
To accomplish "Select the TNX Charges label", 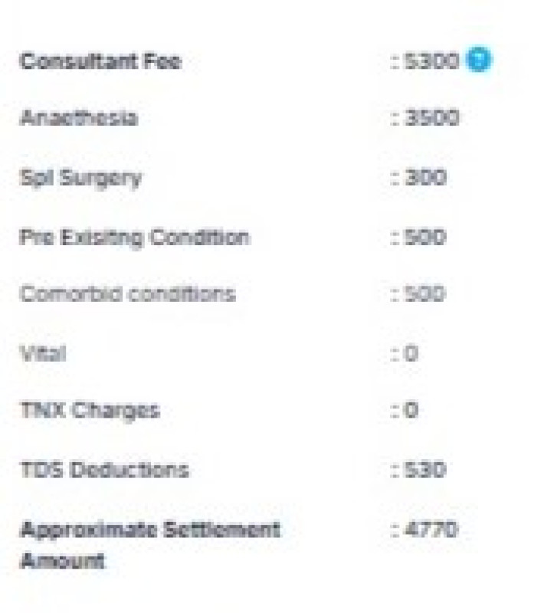I will pyautogui.click(x=90, y=411).
